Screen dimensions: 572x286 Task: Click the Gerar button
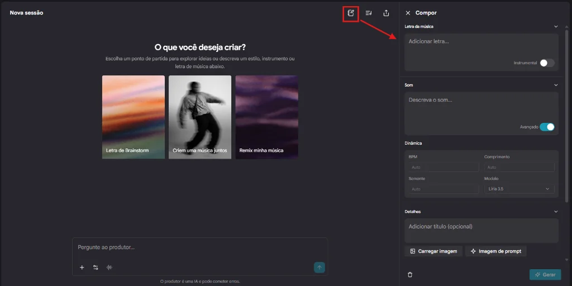[545, 275]
